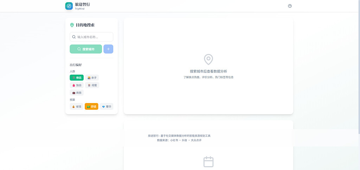Click the 搜索城市后查看数据分析 message
This screenshot has width=360, height=170.
pos(208,72)
